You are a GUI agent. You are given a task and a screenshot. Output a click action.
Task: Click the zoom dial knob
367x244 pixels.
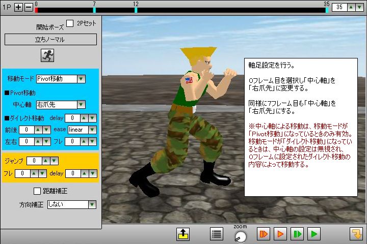pyautogui.click(x=241, y=236)
